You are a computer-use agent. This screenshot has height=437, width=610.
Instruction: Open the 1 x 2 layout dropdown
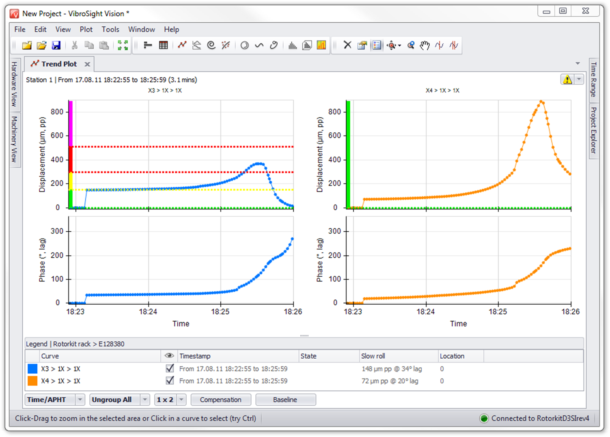[181, 400]
